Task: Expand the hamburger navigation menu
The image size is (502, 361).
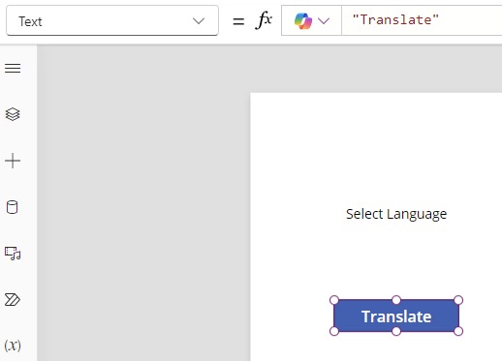Action: pyautogui.click(x=13, y=68)
